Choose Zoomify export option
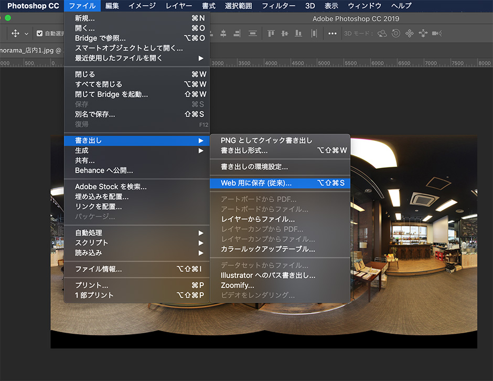This screenshot has height=381, width=493. 237,285
